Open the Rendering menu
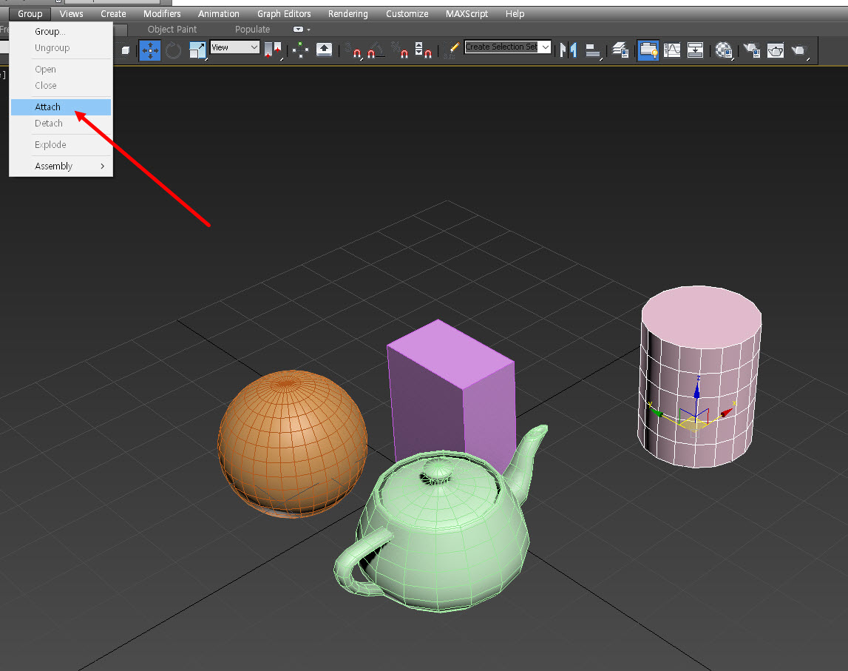Screen dimensions: 848x671 [347, 13]
